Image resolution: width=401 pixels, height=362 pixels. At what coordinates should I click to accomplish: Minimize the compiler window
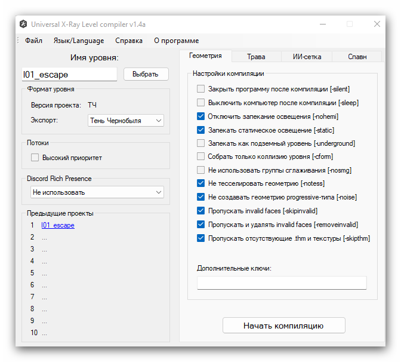[x=322, y=24]
